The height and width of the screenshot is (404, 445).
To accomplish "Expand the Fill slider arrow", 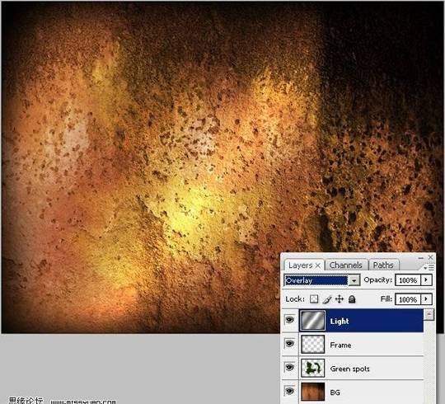I will pyautogui.click(x=426, y=299).
